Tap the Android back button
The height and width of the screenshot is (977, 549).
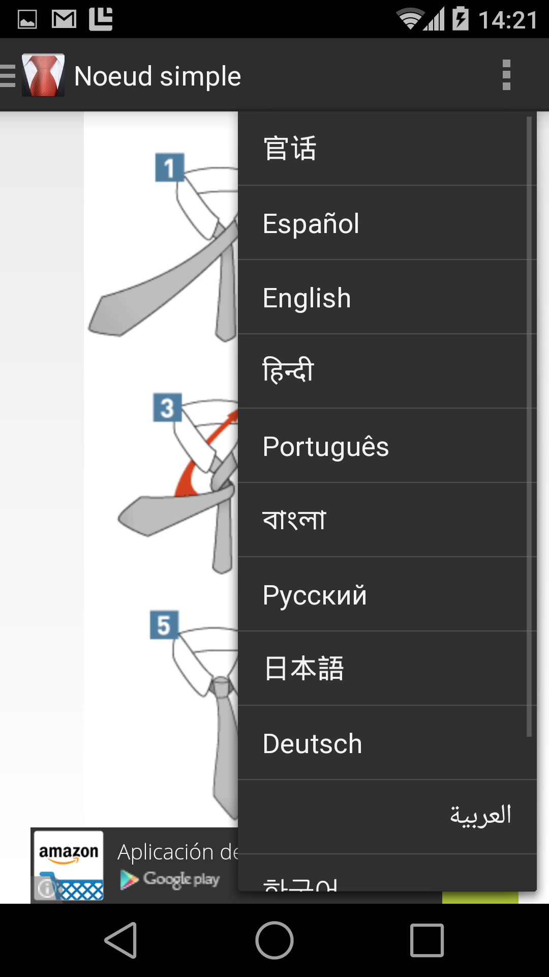[x=121, y=940]
